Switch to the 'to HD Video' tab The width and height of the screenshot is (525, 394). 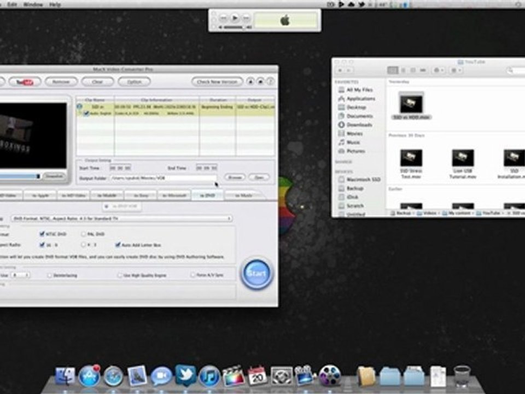click(74, 195)
